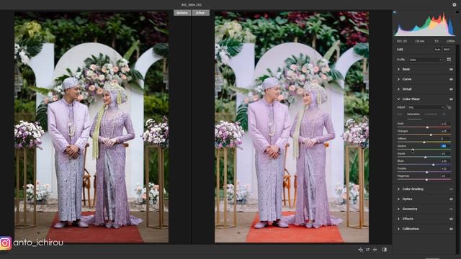
Task: Toggle visibility of Curve panel edits
Action: tap(451, 79)
